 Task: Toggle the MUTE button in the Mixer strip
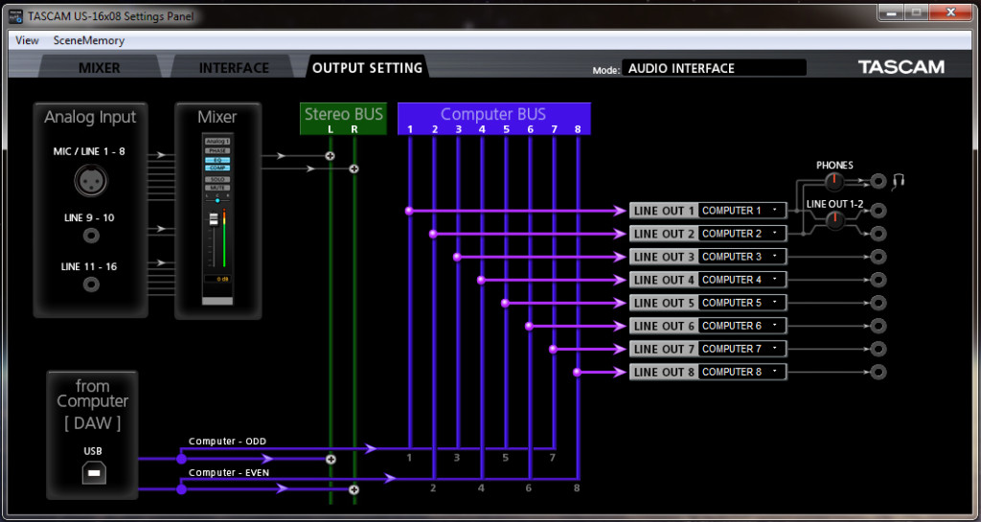point(217,188)
